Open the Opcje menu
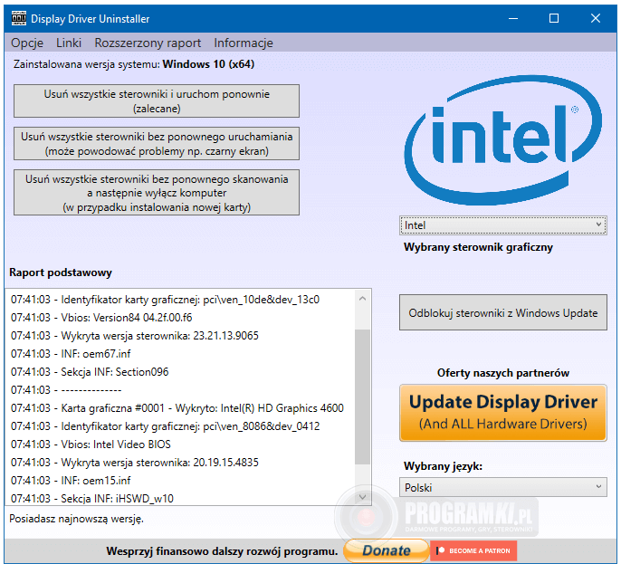This screenshot has height=564, width=621. [27, 43]
